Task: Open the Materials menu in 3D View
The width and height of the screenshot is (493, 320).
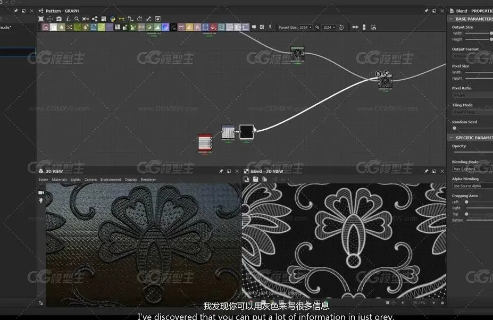Action: click(60, 180)
